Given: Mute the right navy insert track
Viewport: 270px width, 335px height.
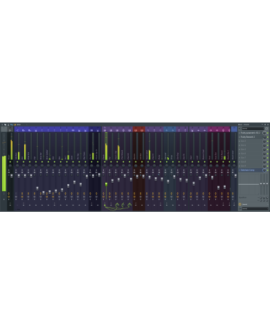Looking at the screenshot, I should click(98, 162).
